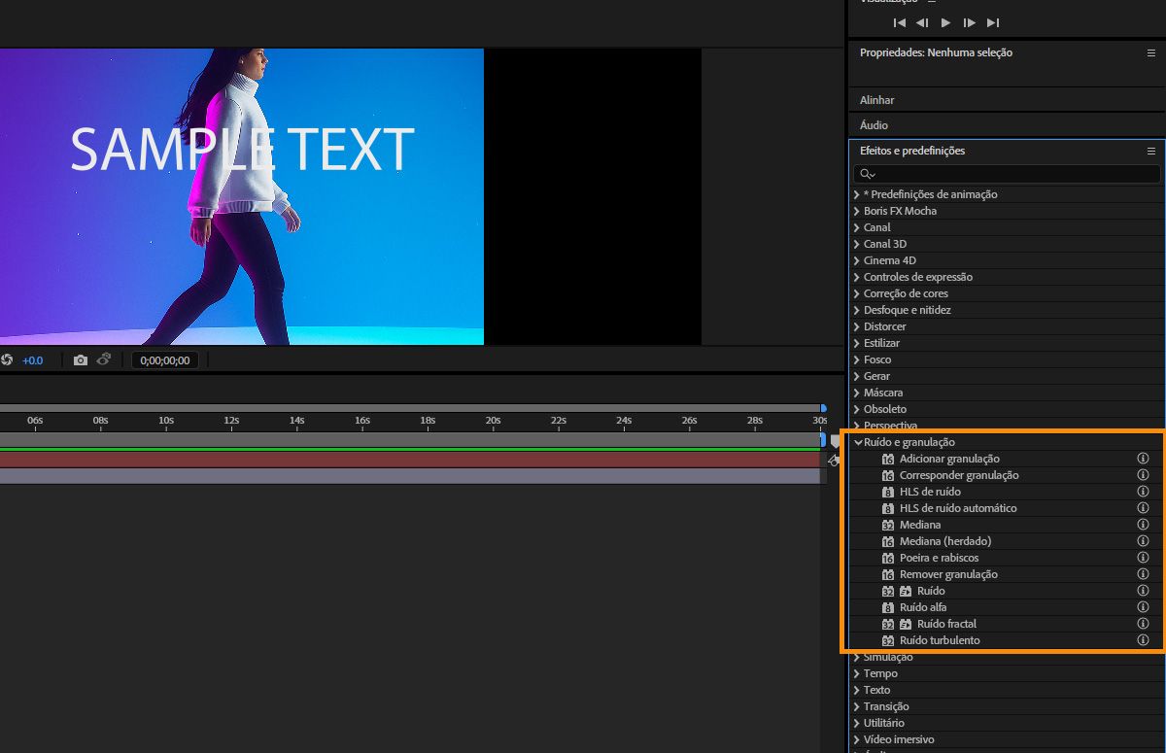Screen dimensions: 1166x753
Task: Expand the Distorcer effects category
Action: 856,326
